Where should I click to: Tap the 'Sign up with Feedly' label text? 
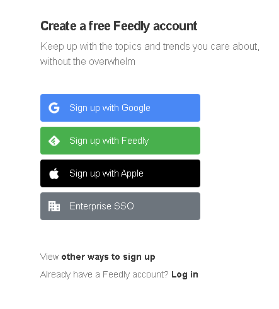click(109, 141)
